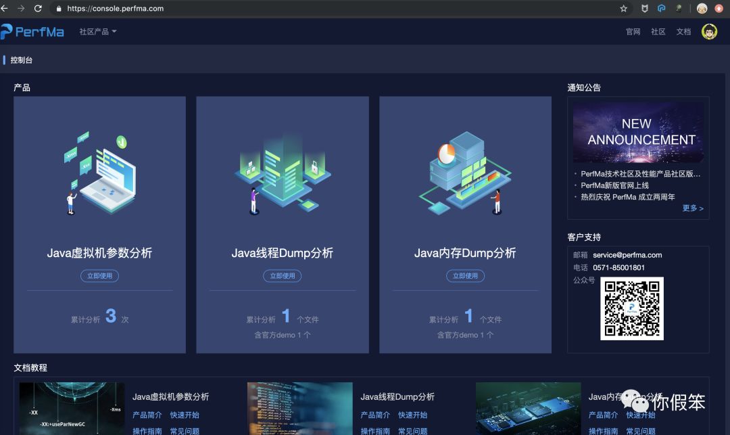The height and width of the screenshot is (435, 730).
Task: Click the WeChat QR code in 客户支持
Action: (x=633, y=309)
